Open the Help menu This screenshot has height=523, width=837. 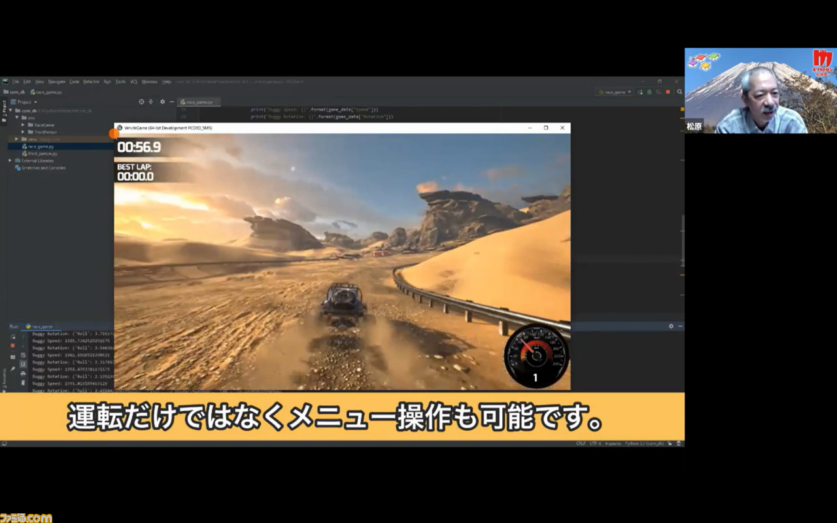click(167, 82)
